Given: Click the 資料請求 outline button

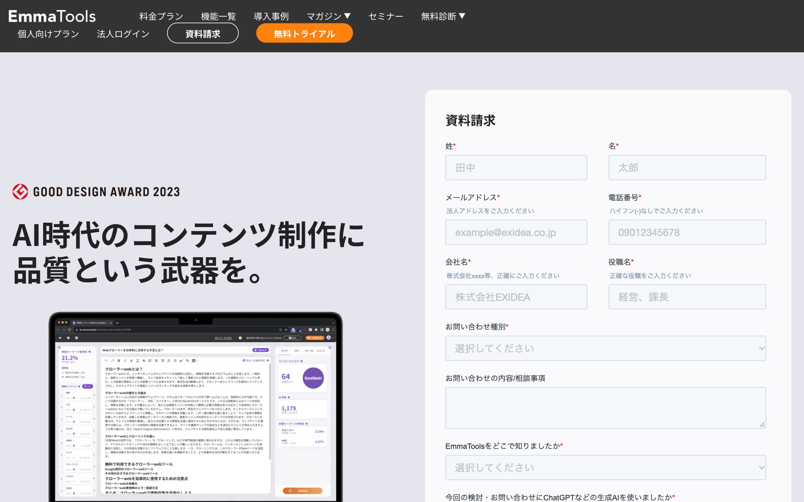Looking at the screenshot, I should click(203, 33).
